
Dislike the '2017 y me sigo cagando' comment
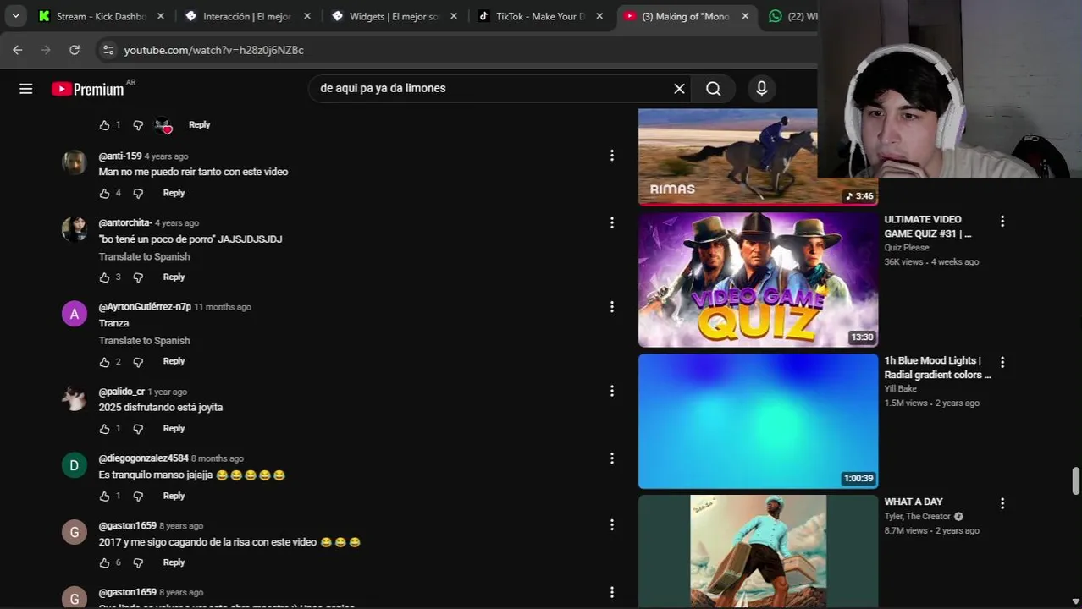pos(138,563)
